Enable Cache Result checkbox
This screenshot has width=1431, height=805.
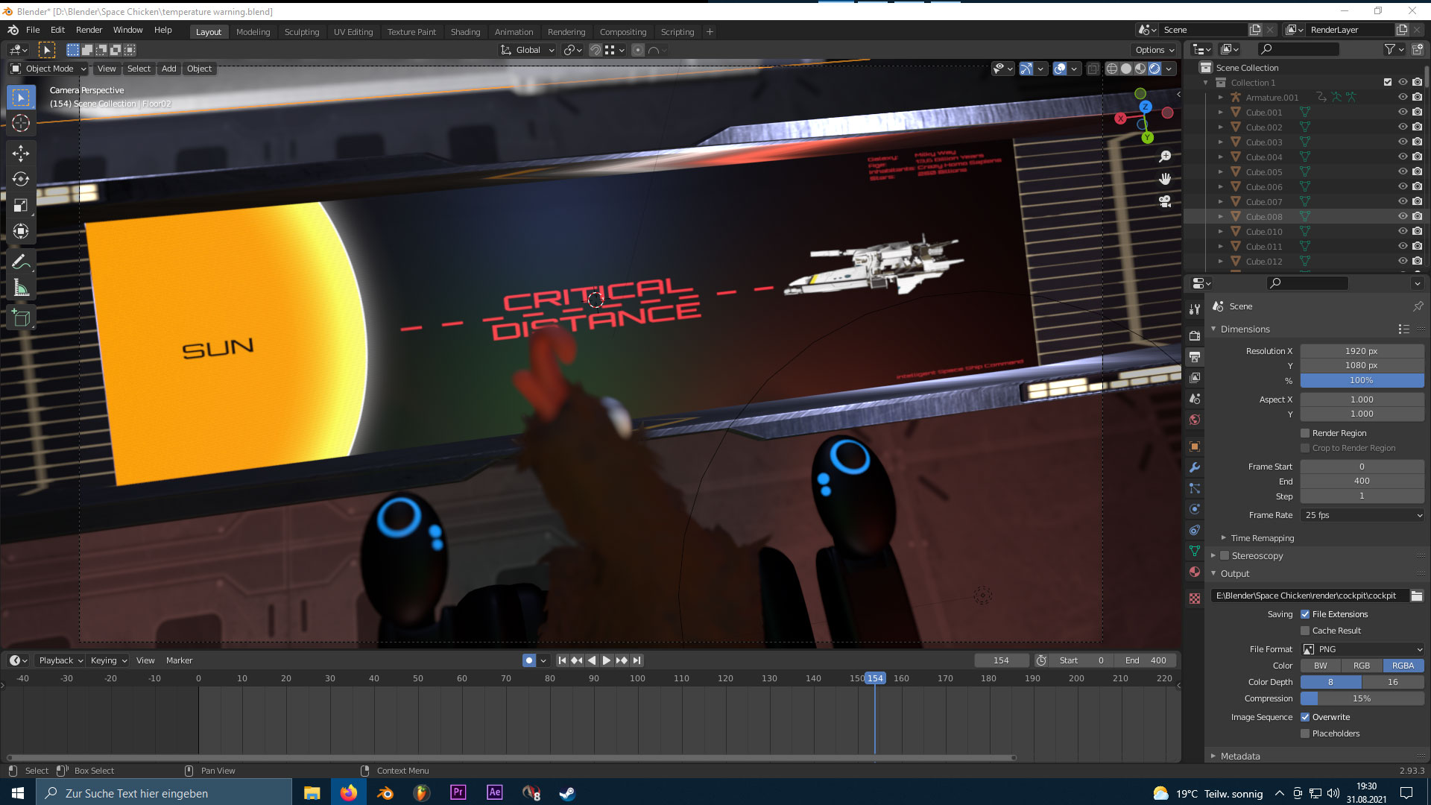pos(1305,631)
